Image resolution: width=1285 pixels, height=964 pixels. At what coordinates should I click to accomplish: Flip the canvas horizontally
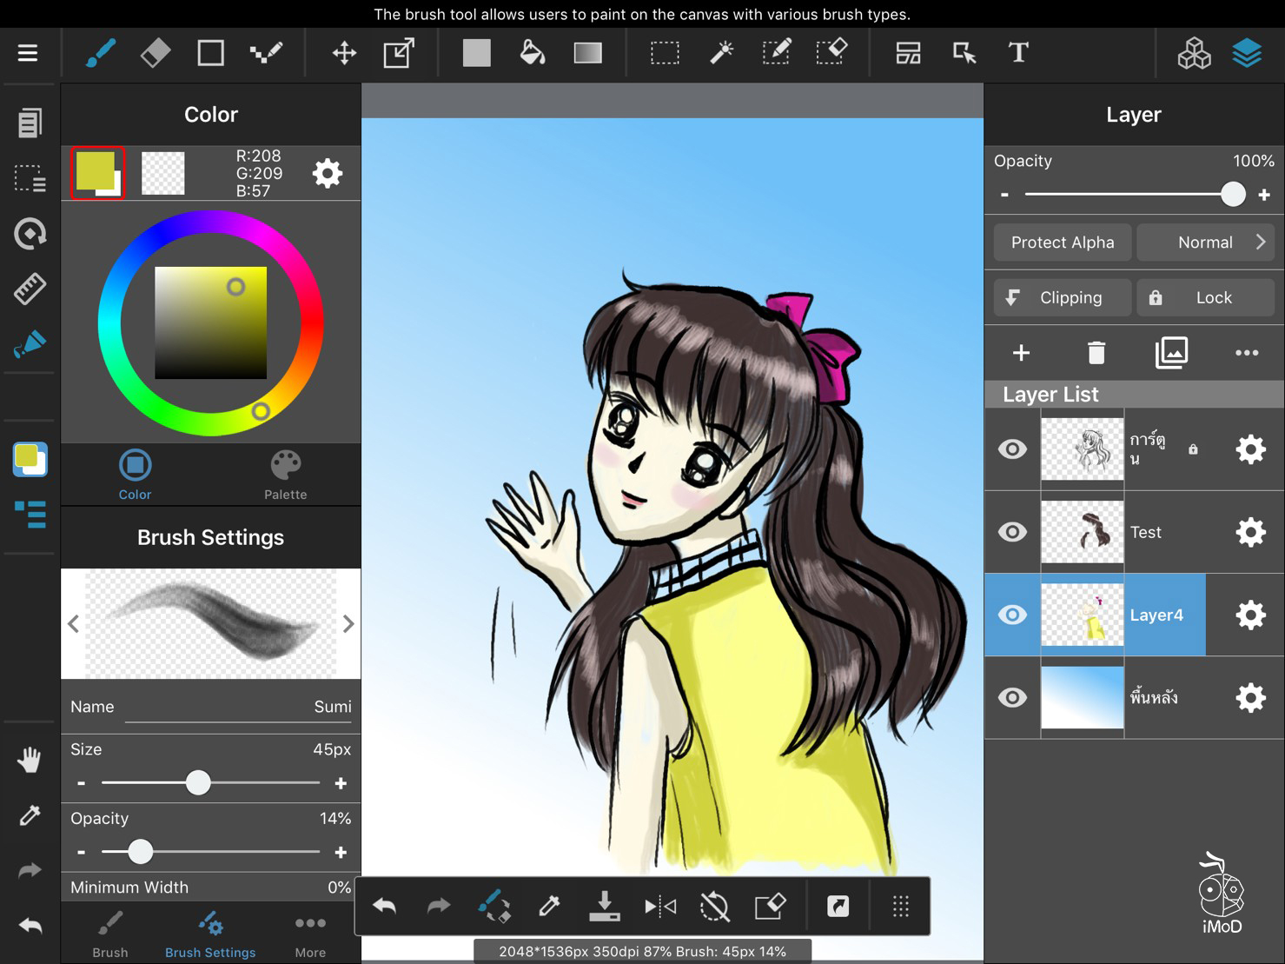tap(659, 905)
